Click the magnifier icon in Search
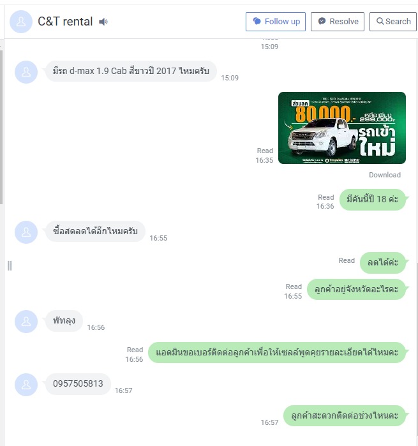This screenshot has height=446, width=418. (380, 21)
